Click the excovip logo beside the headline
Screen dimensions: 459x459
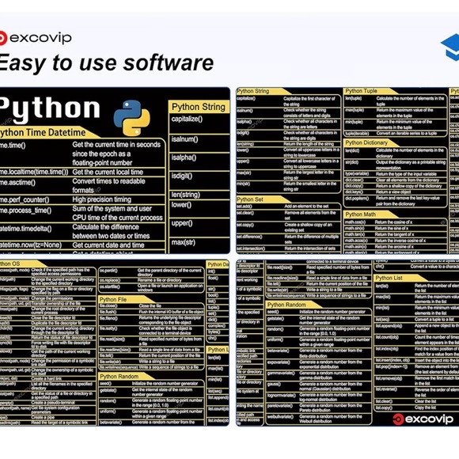click(35, 38)
